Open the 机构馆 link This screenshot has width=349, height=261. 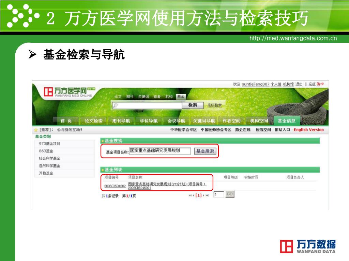pos(288,84)
